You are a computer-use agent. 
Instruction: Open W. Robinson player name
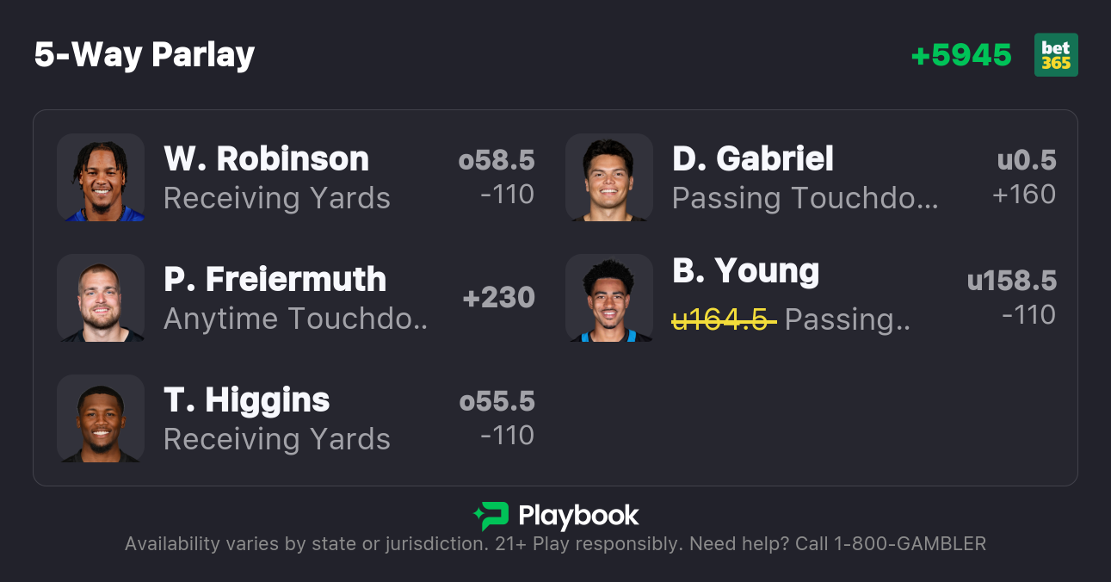tap(266, 158)
